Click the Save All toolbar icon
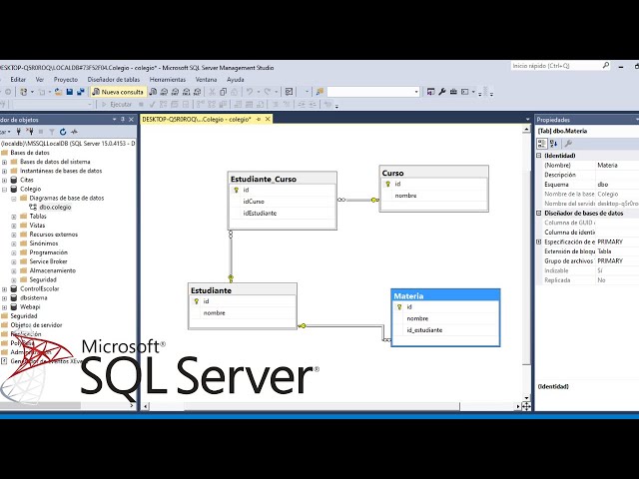 (x=80, y=92)
